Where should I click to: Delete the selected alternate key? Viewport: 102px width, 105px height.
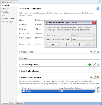[98, 52]
